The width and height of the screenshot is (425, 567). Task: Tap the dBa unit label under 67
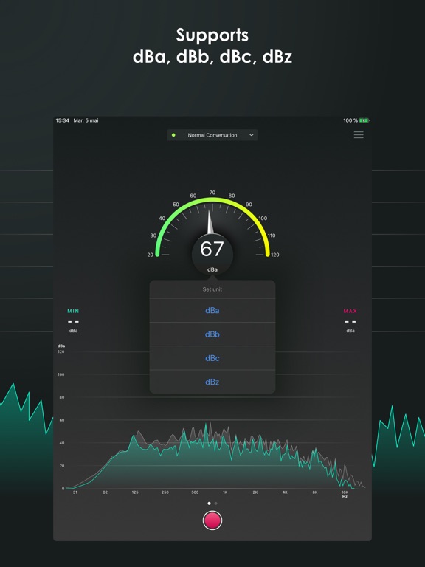(x=212, y=269)
